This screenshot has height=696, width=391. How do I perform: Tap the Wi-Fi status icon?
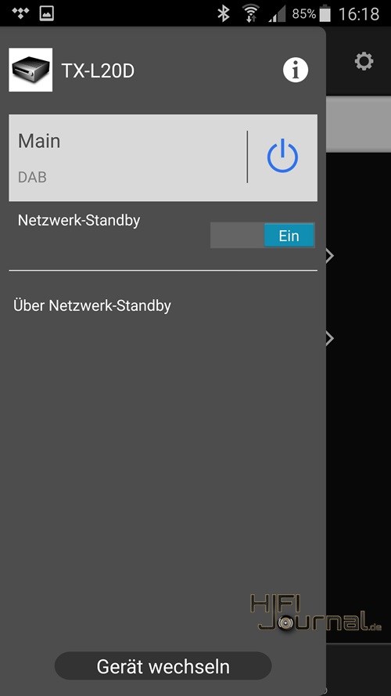click(251, 14)
